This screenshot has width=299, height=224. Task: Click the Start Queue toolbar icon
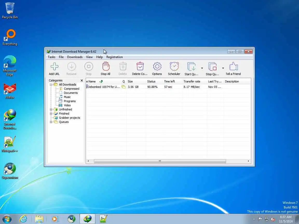(192, 67)
